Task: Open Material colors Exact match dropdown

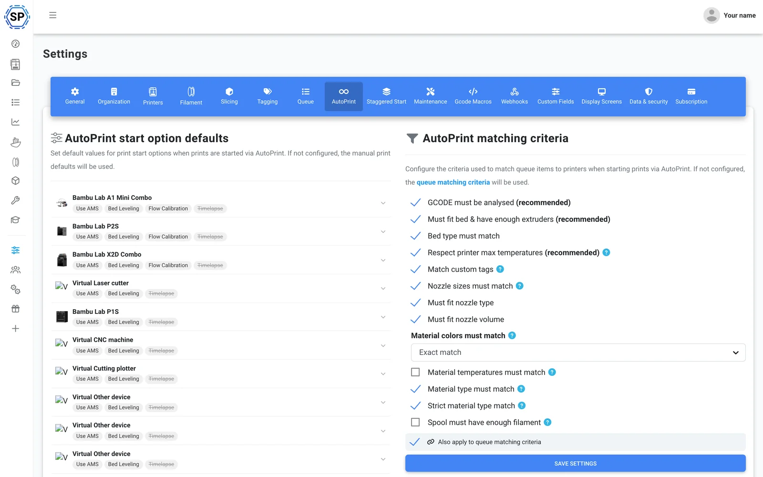Action: pos(578,353)
